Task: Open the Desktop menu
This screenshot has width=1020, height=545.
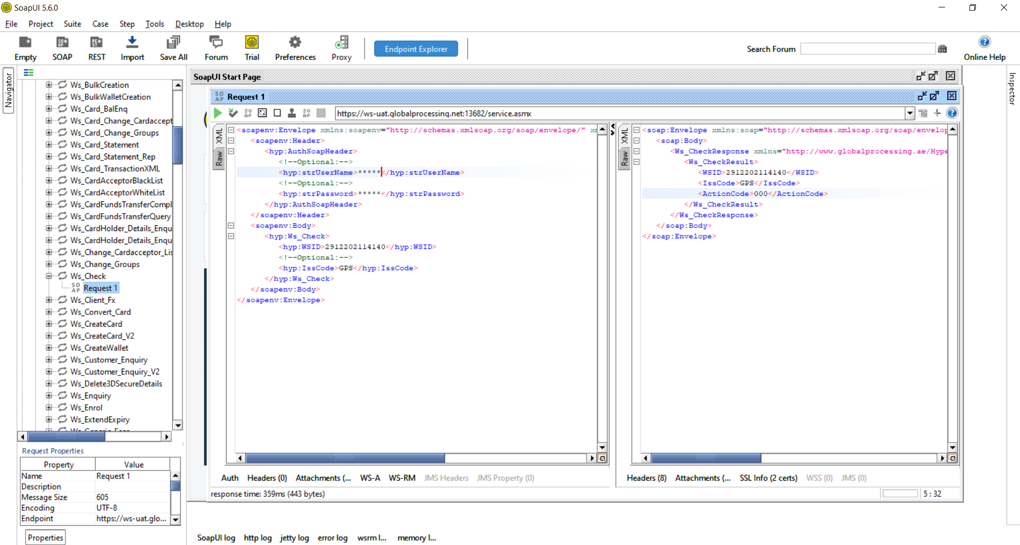Action: click(x=190, y=24)
